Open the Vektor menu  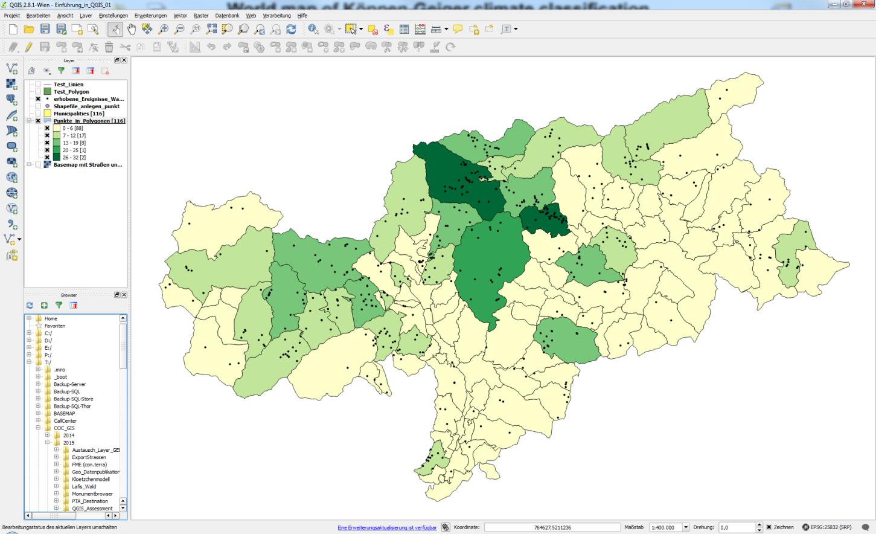[180, 15]
